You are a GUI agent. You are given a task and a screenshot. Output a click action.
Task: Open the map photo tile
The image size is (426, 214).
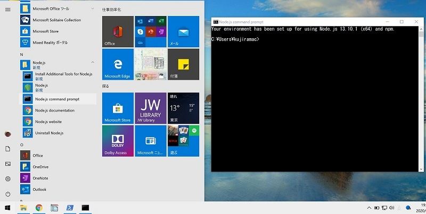pyautogui.click(x=151, y=64)
